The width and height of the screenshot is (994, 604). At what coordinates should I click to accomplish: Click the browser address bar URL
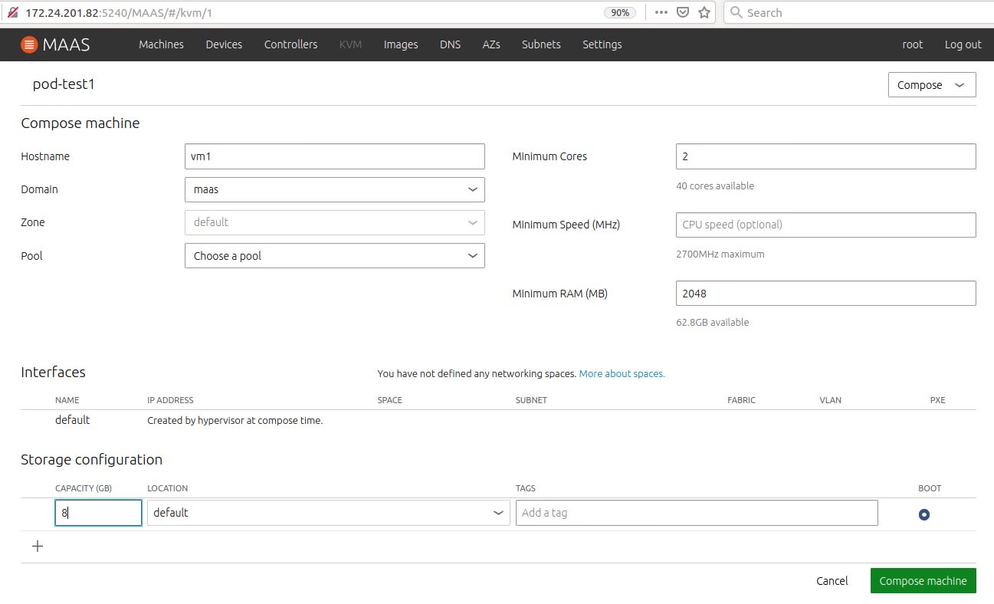[119, 12]
